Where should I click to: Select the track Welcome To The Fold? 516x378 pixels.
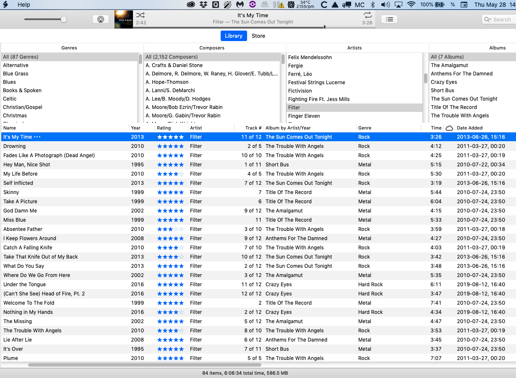pos(258,303)
